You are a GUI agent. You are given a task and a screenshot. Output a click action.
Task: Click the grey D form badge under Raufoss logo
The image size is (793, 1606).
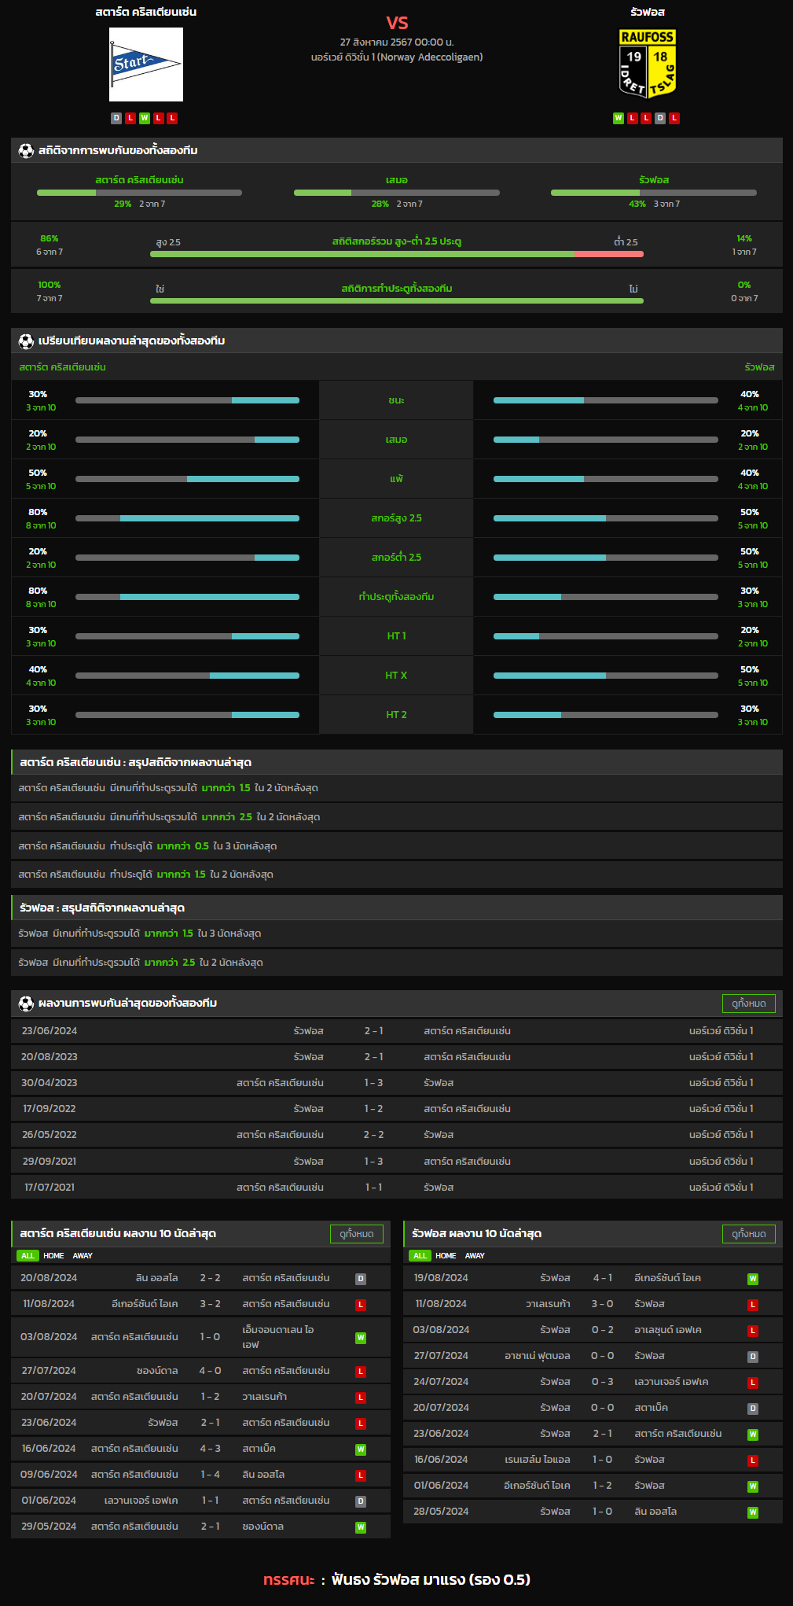pos(660,118)
